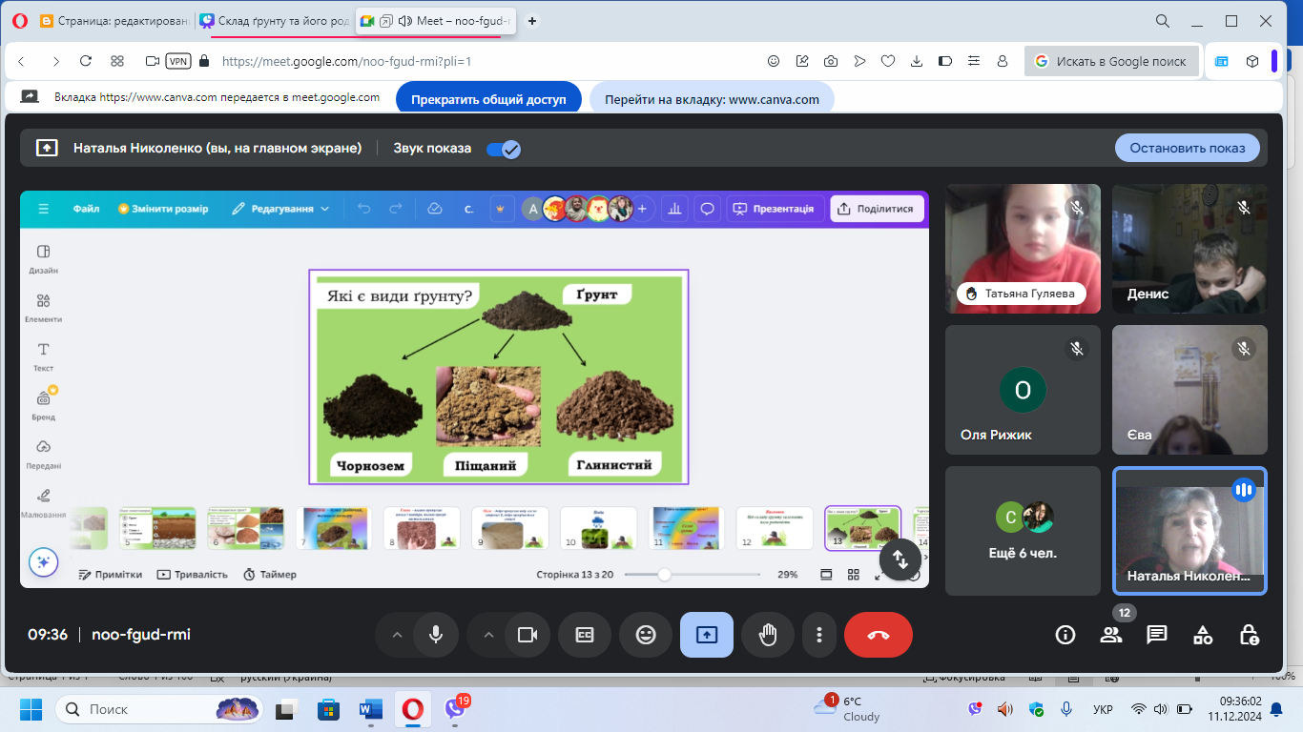Expand microphone audio settings chevron
Image resolution: width=1303 pixels, height=732 pixels.
397,635
